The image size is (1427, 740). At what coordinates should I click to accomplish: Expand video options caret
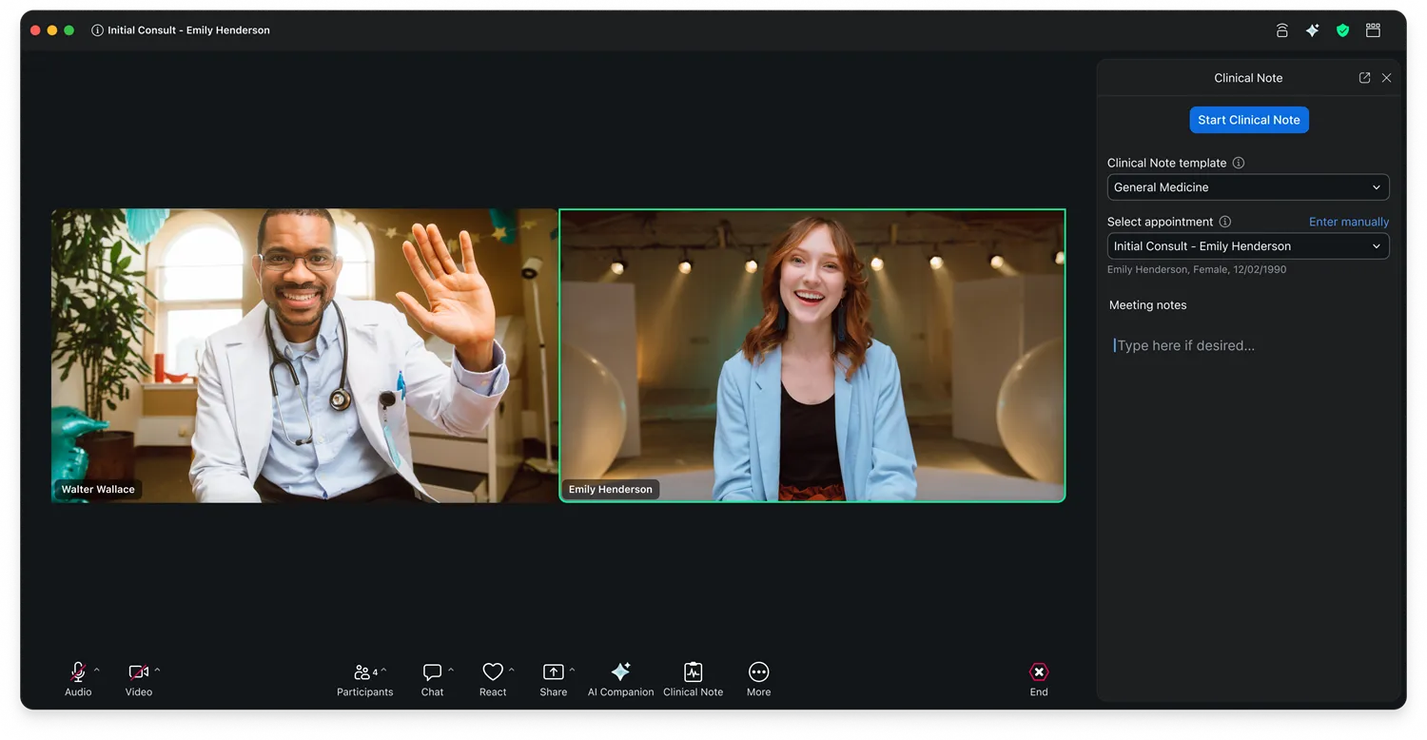tap(157, 670)
